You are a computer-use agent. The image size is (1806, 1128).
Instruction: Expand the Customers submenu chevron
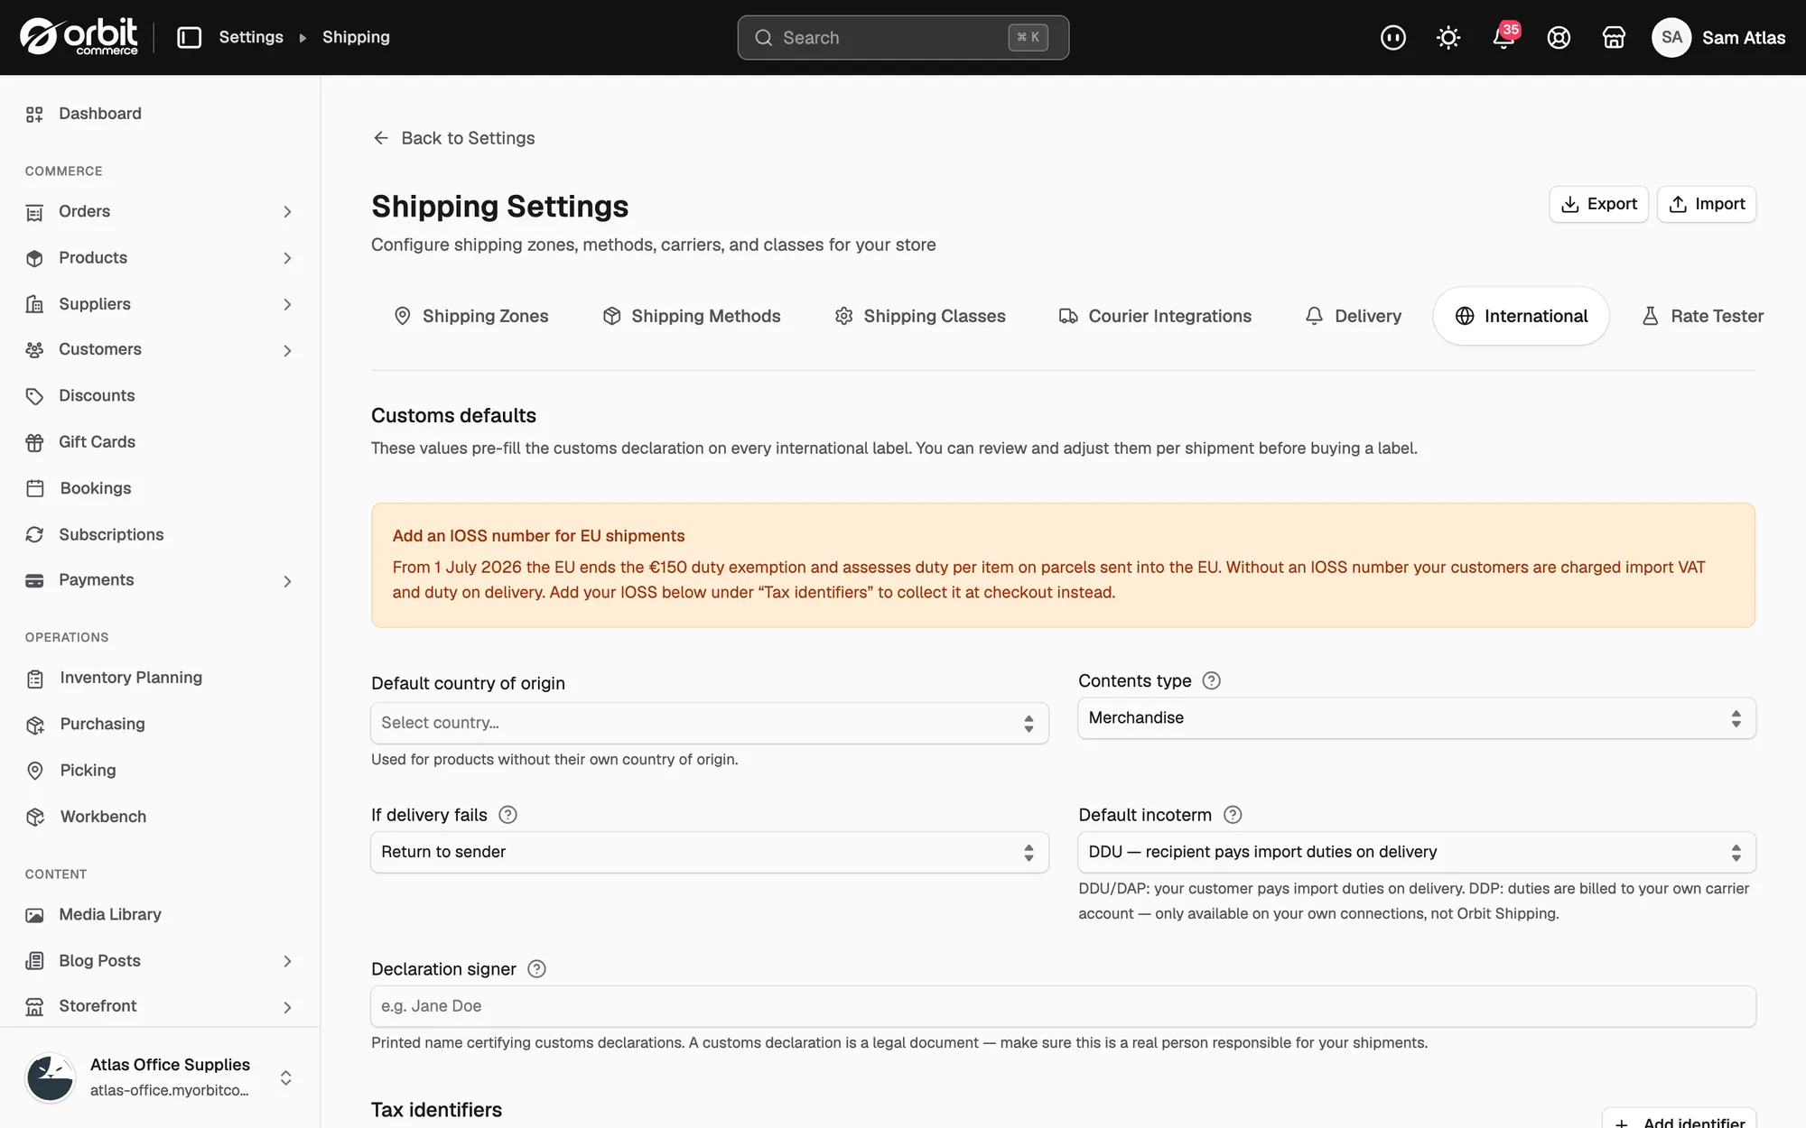pyautogui.click(x=287, y=351)
